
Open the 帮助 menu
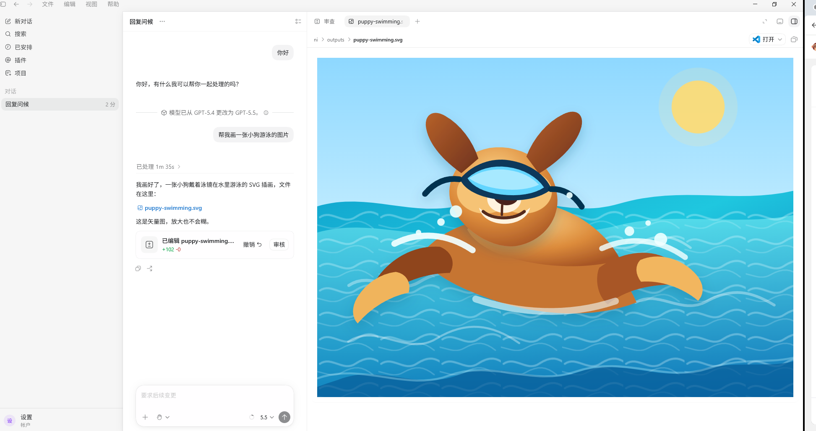pos(113,4)
